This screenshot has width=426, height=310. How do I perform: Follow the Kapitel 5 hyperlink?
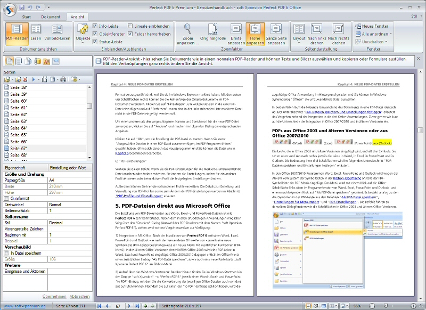click(122, 153)
